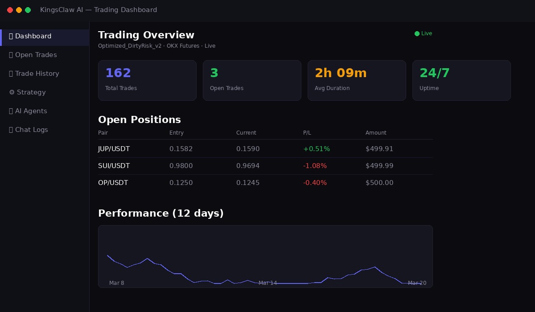This screenshot has height=312, width=535.
Task: Click the Chat Logs sidebar icon
Action: click(11, 130)
